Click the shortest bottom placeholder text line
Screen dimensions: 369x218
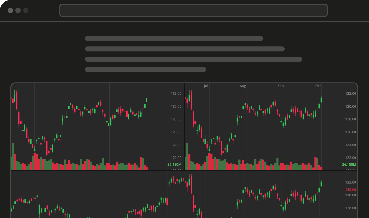pos(146,69)
